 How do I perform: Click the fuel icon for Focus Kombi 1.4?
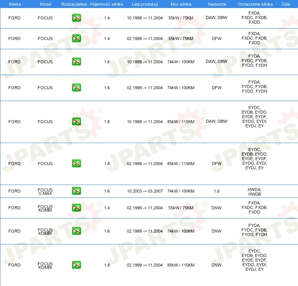76,207
